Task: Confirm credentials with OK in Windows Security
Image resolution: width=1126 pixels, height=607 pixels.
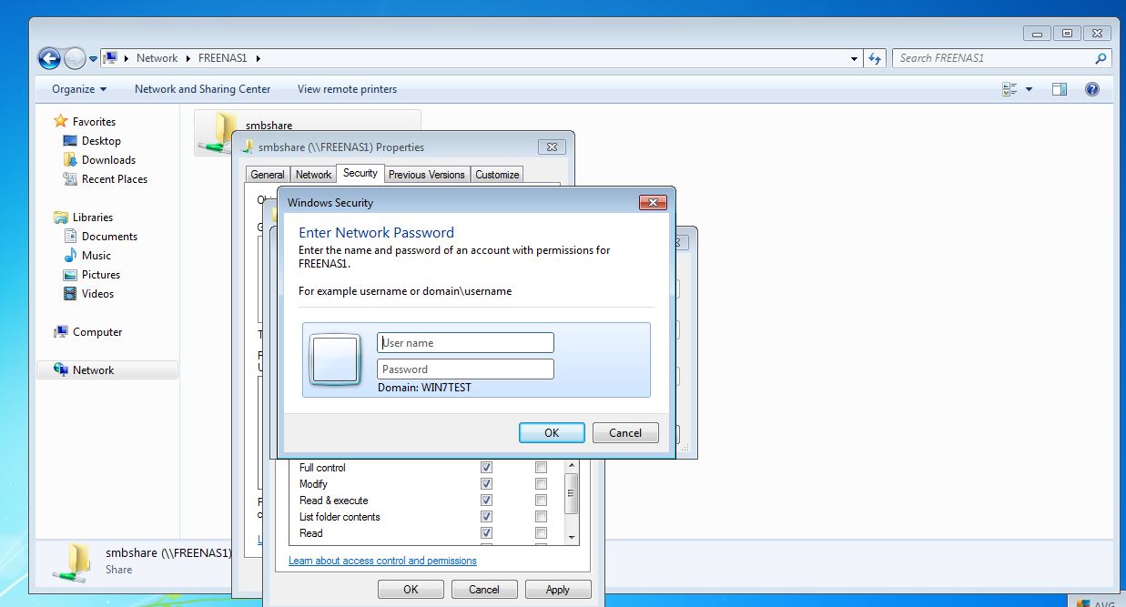Action: [x=552, y=433]
